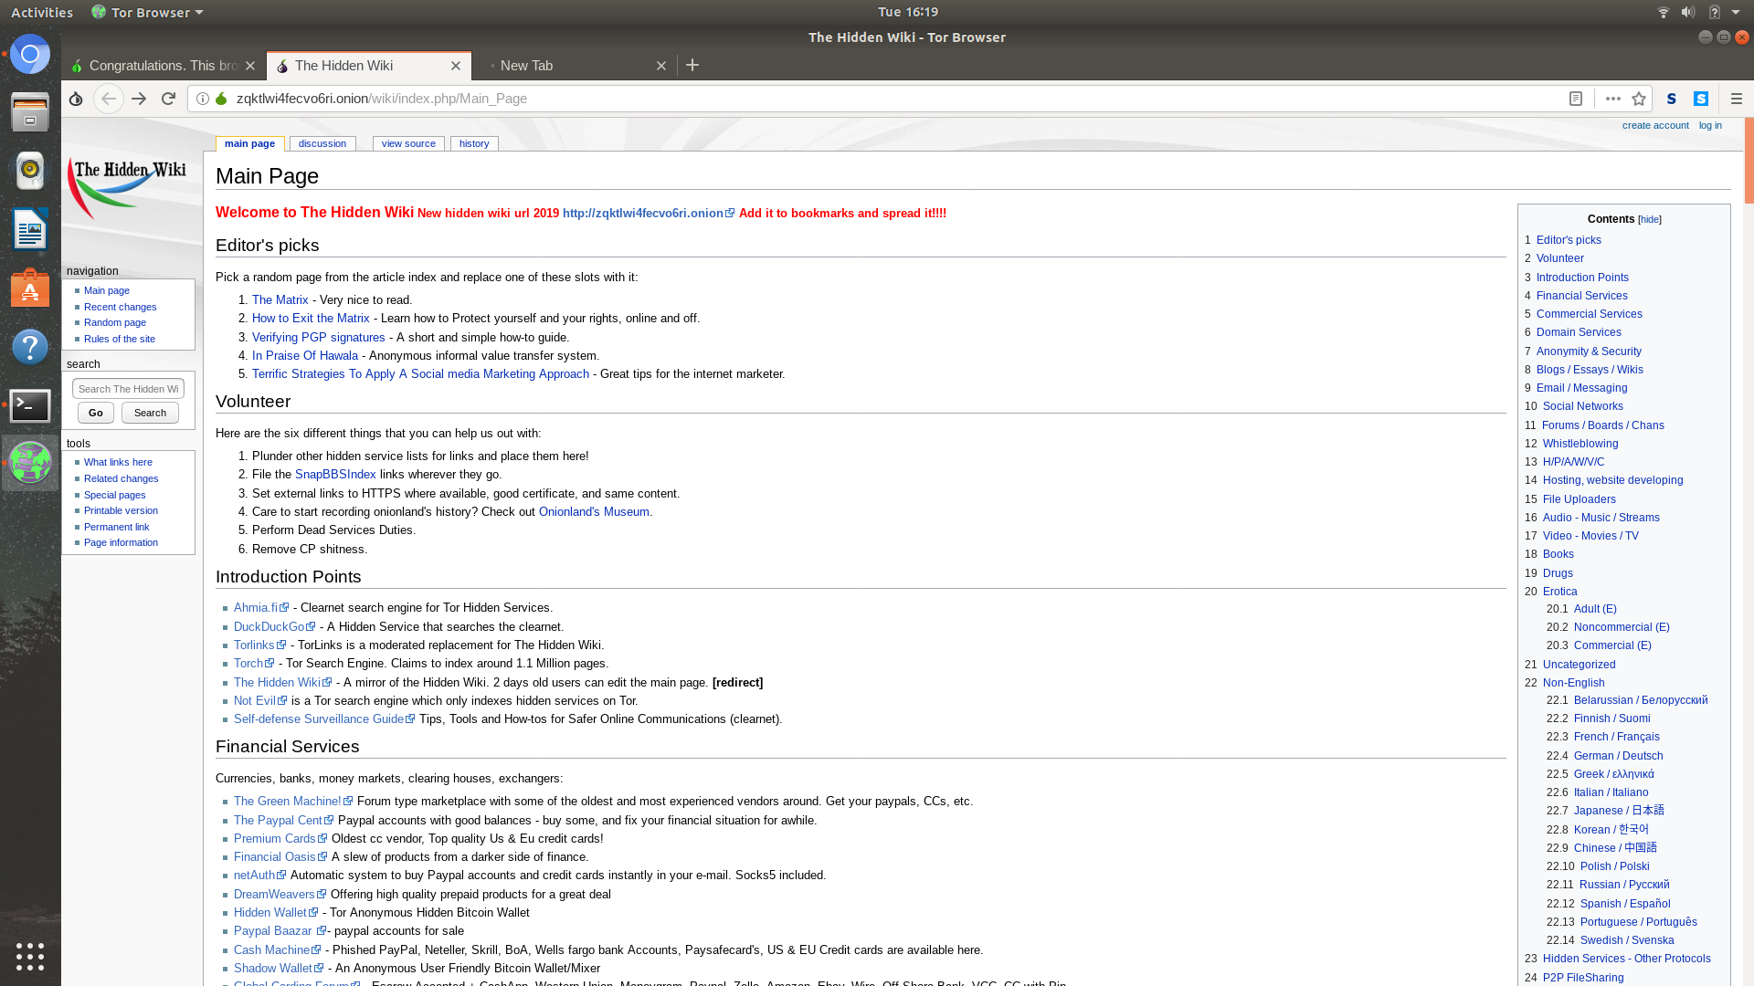
Task: Open the view source tab
Action: [408, 143]
